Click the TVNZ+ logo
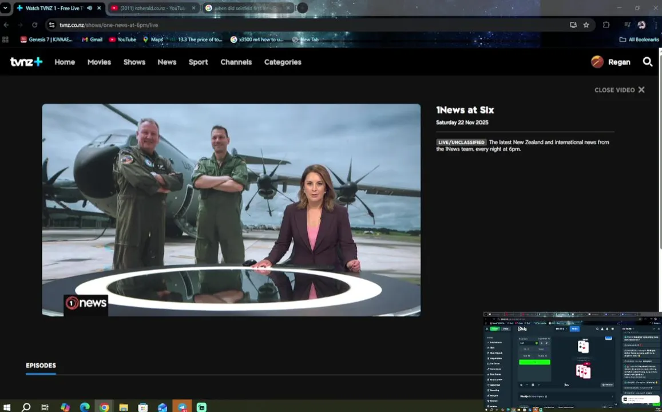662x412 pixels. (26, 62)
